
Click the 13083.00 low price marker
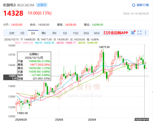coord(22,113)
